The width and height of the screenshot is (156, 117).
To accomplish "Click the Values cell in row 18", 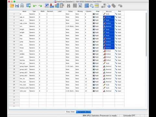I will 70,66.
